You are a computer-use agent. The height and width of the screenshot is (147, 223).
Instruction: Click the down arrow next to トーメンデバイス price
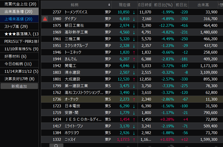point(134,12)
